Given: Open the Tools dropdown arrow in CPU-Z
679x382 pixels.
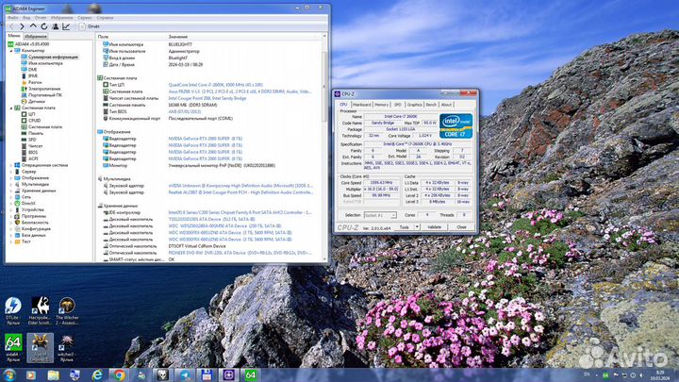Looking at the screenshot, I should pyautogui.click(x=417, y=227).
